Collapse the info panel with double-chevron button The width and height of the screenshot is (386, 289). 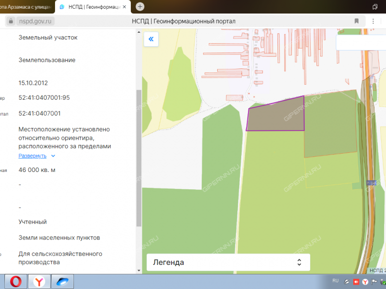click(151, 39)
